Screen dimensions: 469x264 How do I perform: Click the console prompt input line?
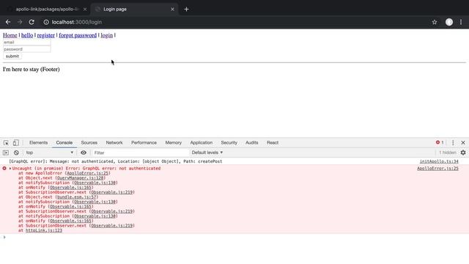[234, 238]
